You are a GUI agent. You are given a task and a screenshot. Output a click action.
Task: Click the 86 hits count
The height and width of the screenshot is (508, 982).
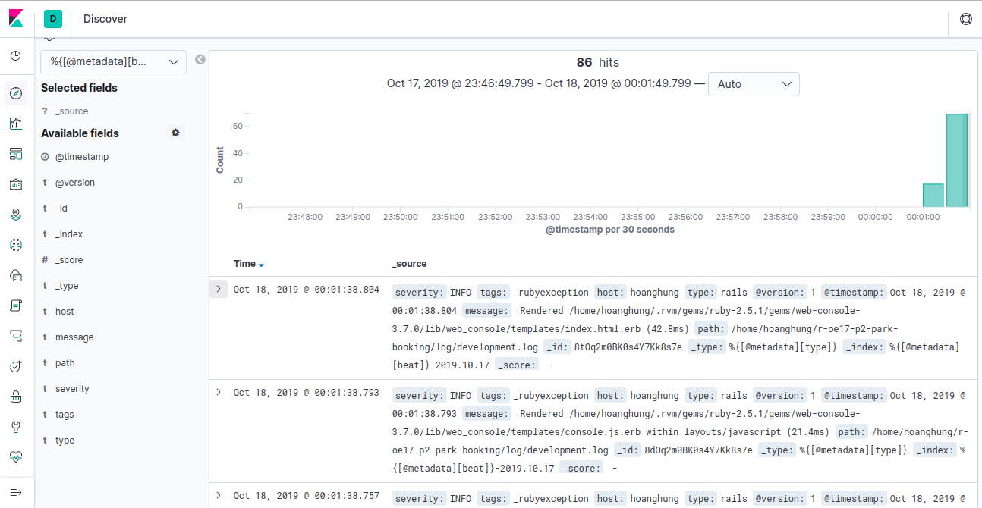pyautogui.click(x=598, y=62)
